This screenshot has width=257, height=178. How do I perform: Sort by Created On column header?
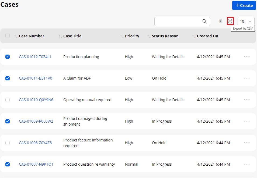pos(207,36)
